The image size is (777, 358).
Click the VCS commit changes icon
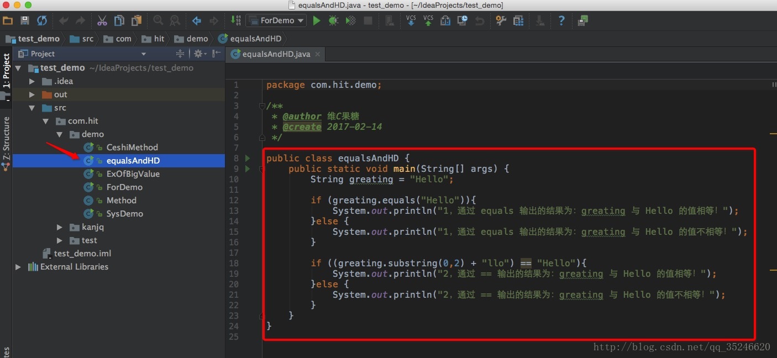(x=428, y=20)
